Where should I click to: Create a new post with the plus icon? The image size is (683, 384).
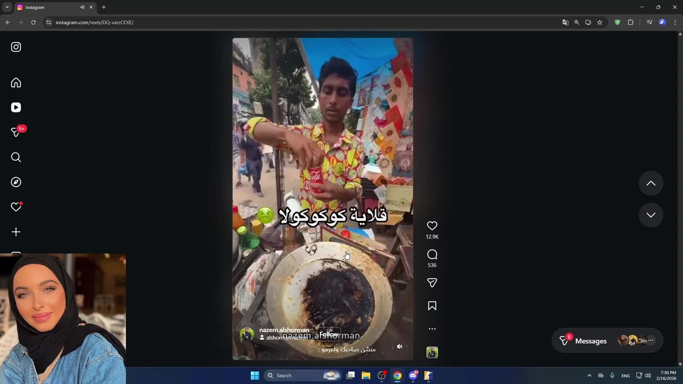point(16,232)
